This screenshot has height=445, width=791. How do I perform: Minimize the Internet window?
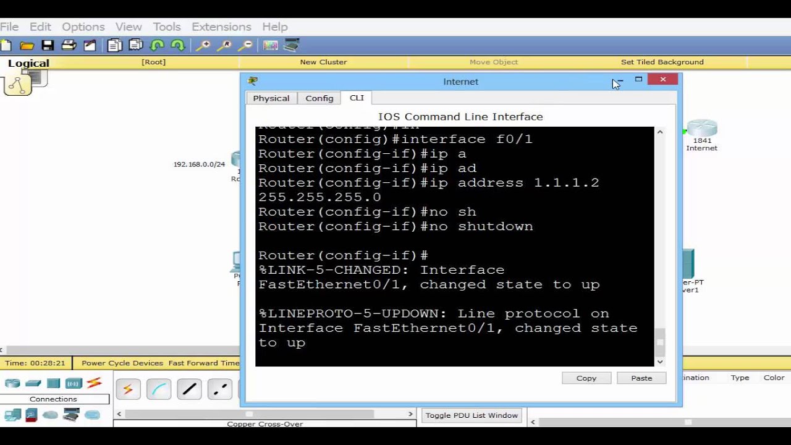click(619, 80)
